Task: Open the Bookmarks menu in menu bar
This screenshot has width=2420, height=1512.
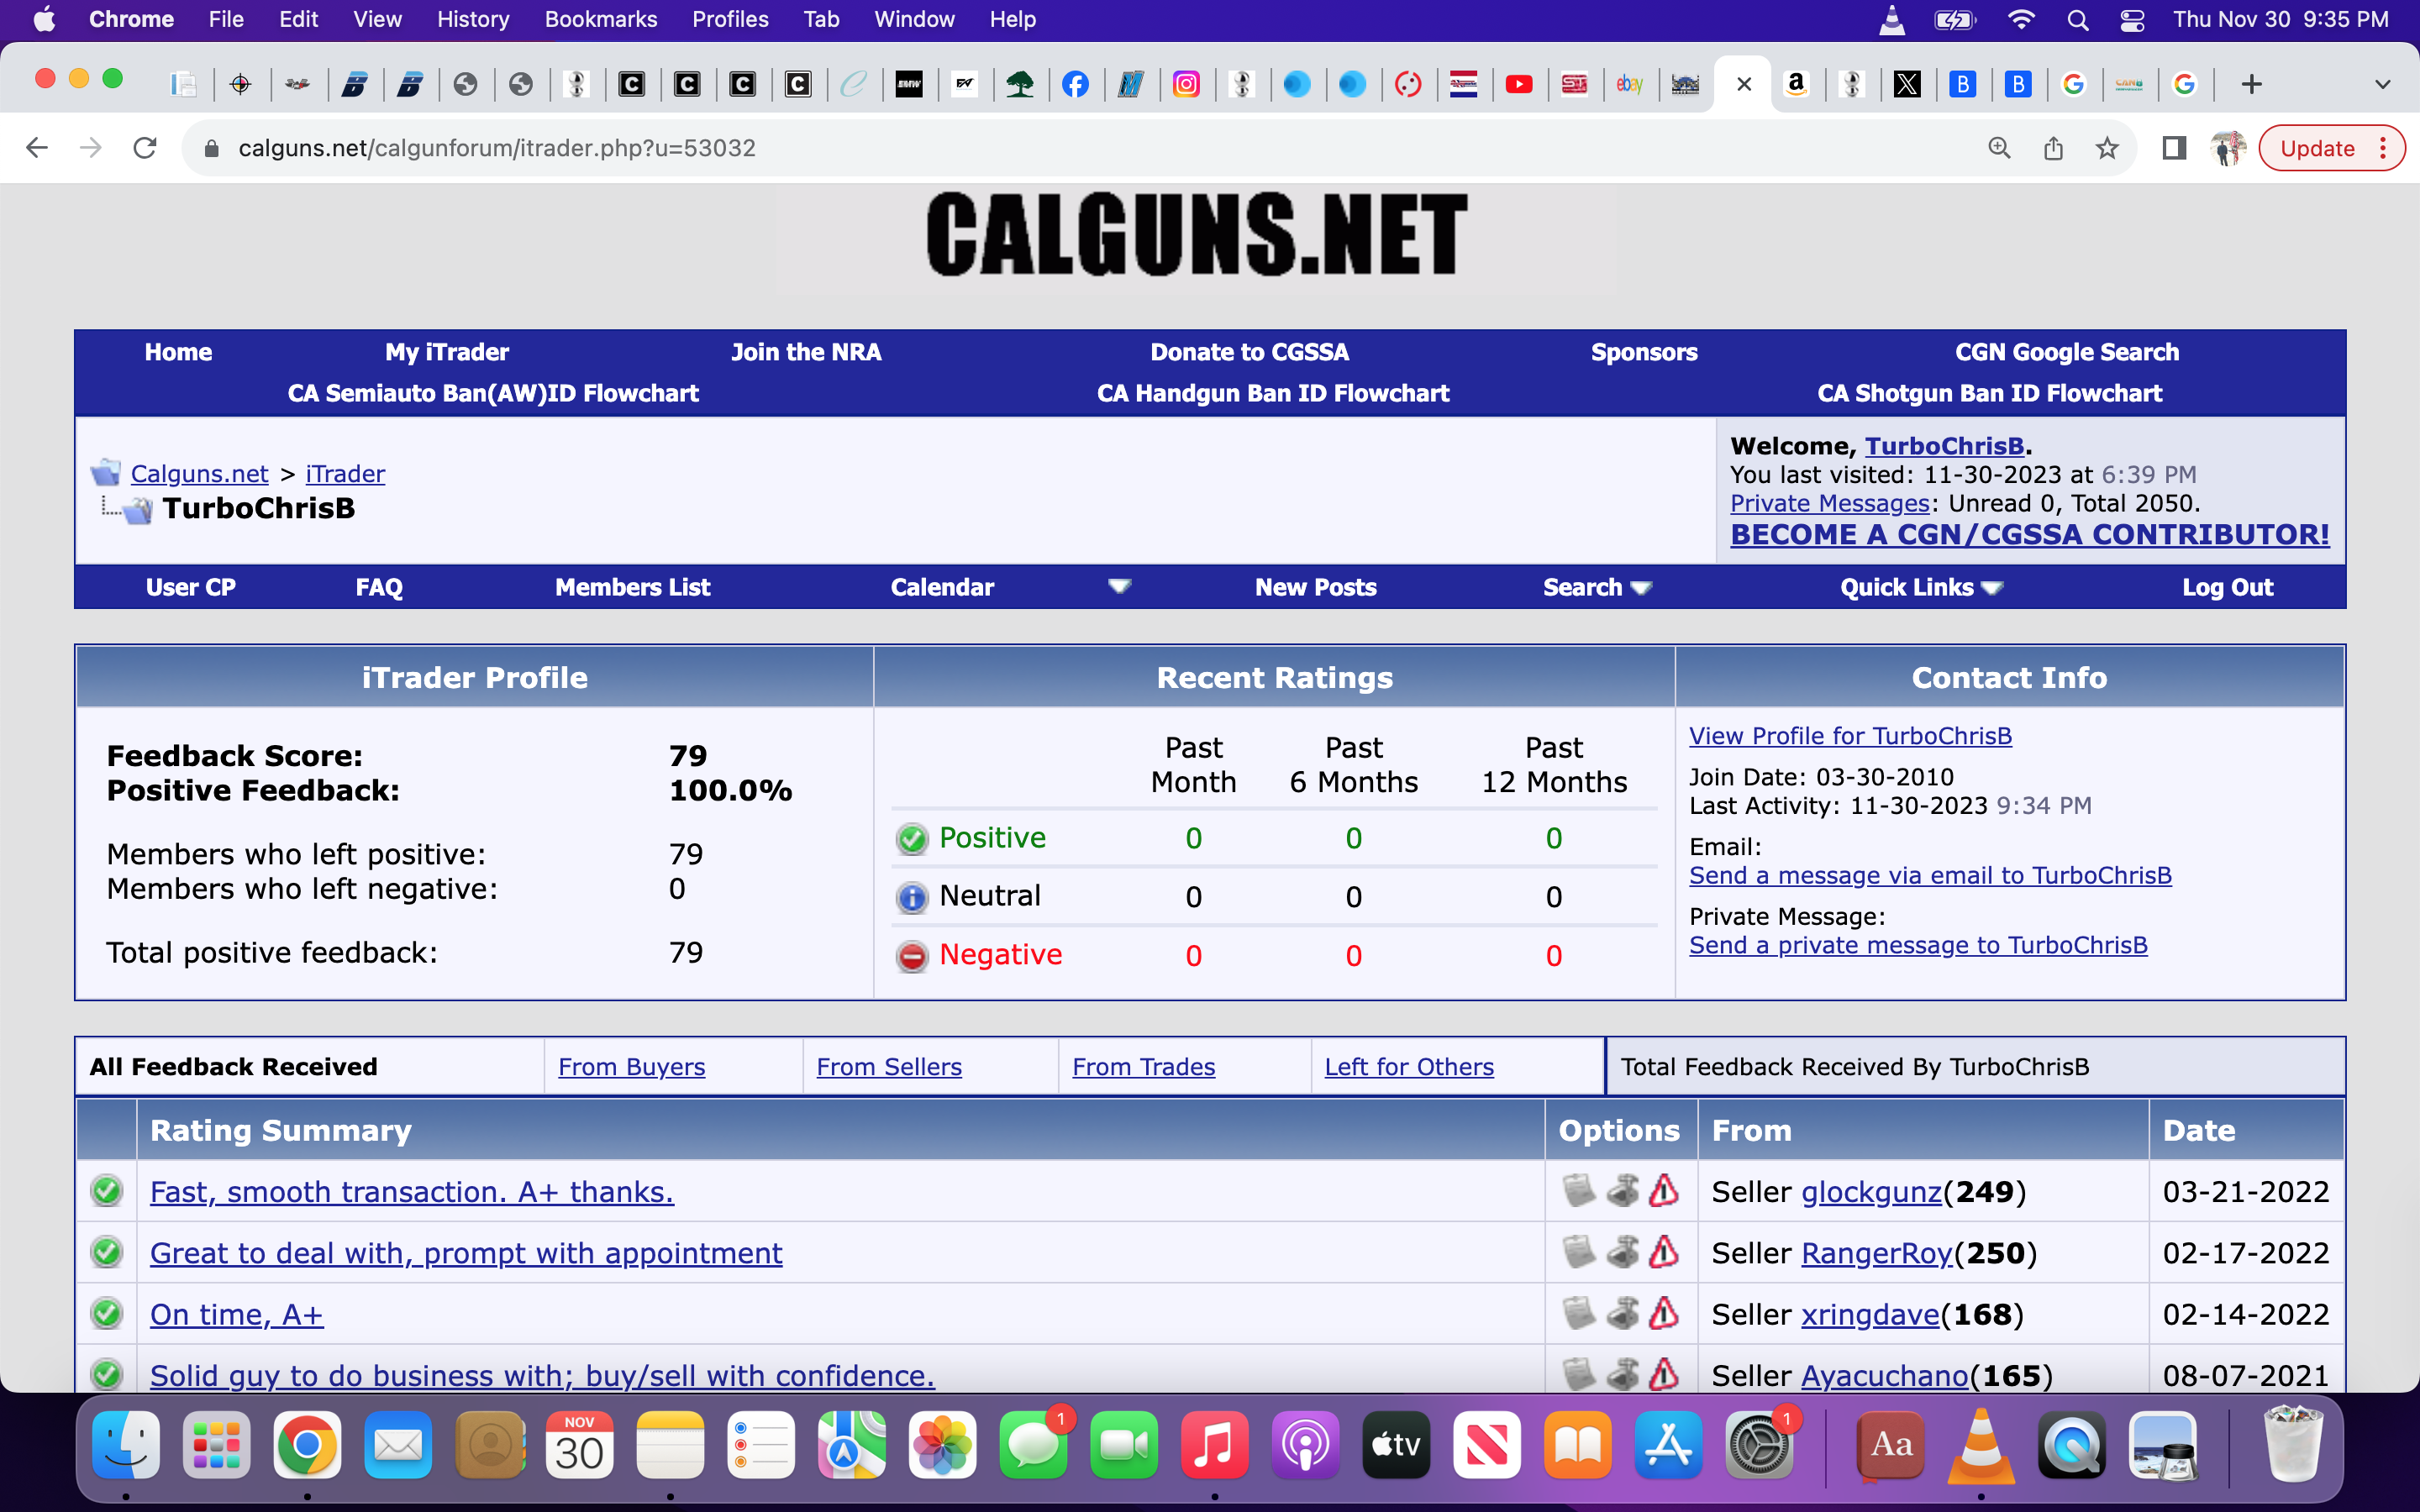Action: (601, 19)
